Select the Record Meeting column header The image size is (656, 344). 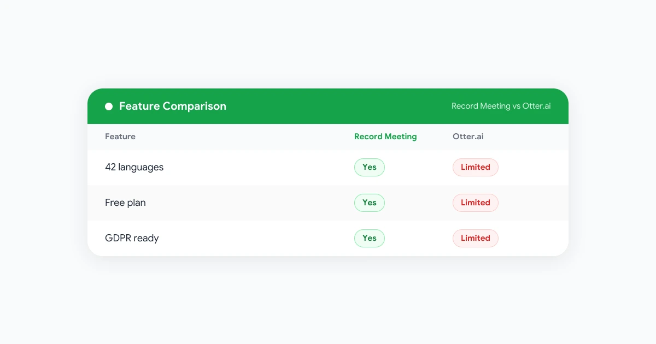[385, 137]
